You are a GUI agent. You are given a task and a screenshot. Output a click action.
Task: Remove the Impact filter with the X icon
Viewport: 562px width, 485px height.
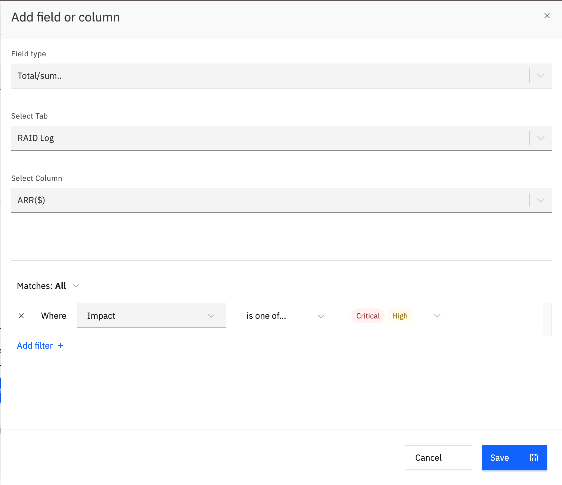click(x=21, y=316)
